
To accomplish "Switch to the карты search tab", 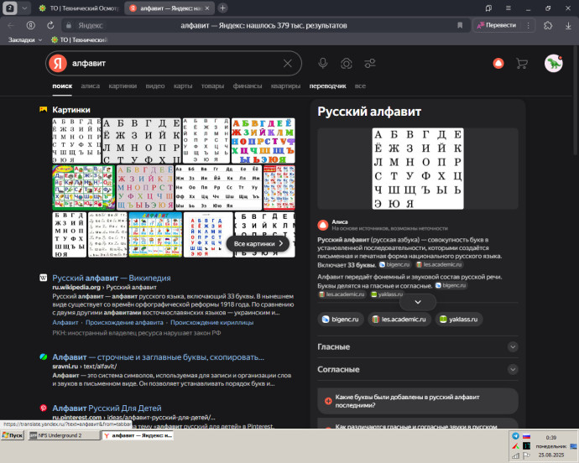I will click(x=183, y=86).
